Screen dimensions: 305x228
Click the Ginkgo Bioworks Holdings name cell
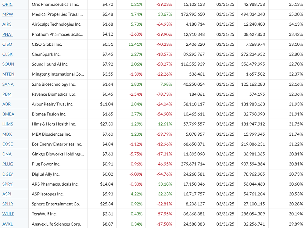pyautogui.click(x=57, y=154)
